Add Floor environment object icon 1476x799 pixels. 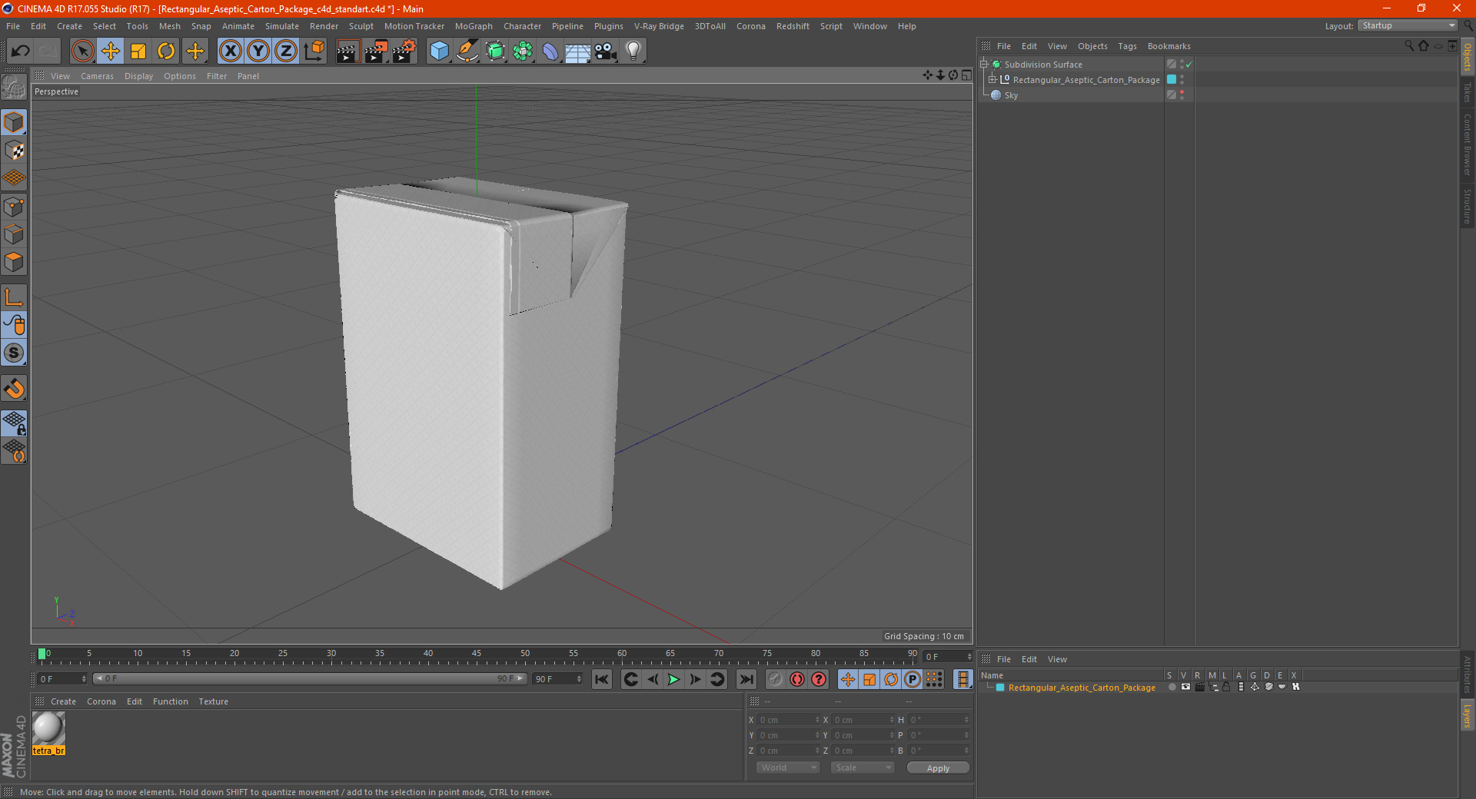click(x=577, y=51)
